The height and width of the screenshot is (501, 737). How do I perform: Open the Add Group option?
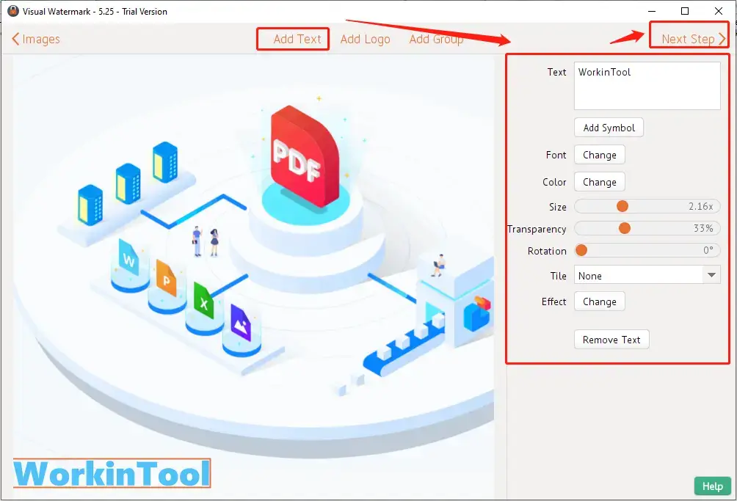point(436,40)
